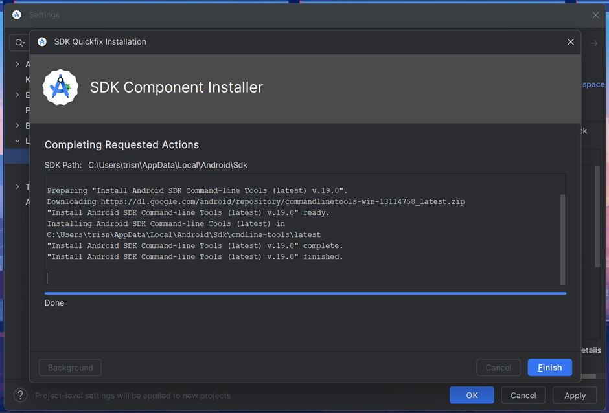Click OK in the Settings window
The height and width of the screenshot is (413, 609).
(x=472, y=395)
